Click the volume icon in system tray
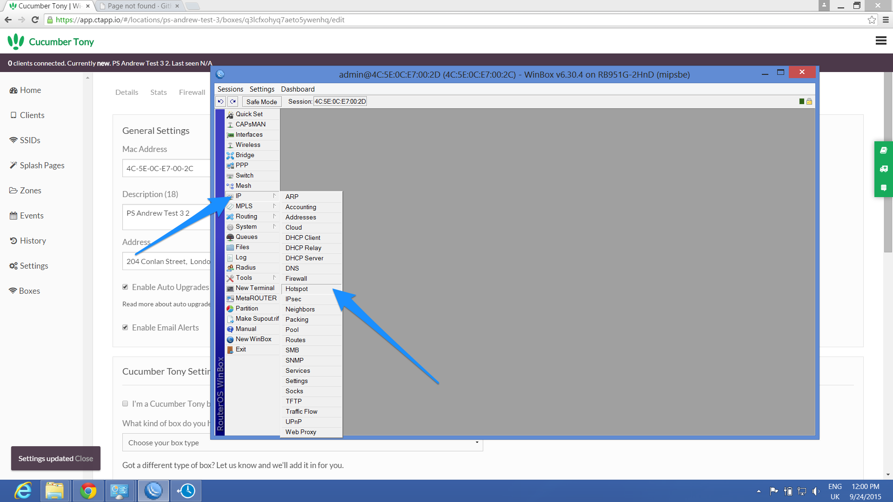Screen dimensions: 893x502 816,491
